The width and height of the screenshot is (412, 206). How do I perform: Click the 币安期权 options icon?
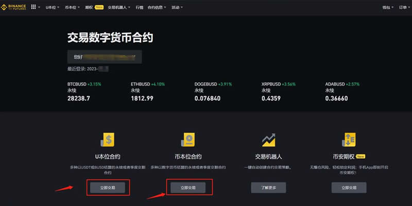[x=349, y=140]
